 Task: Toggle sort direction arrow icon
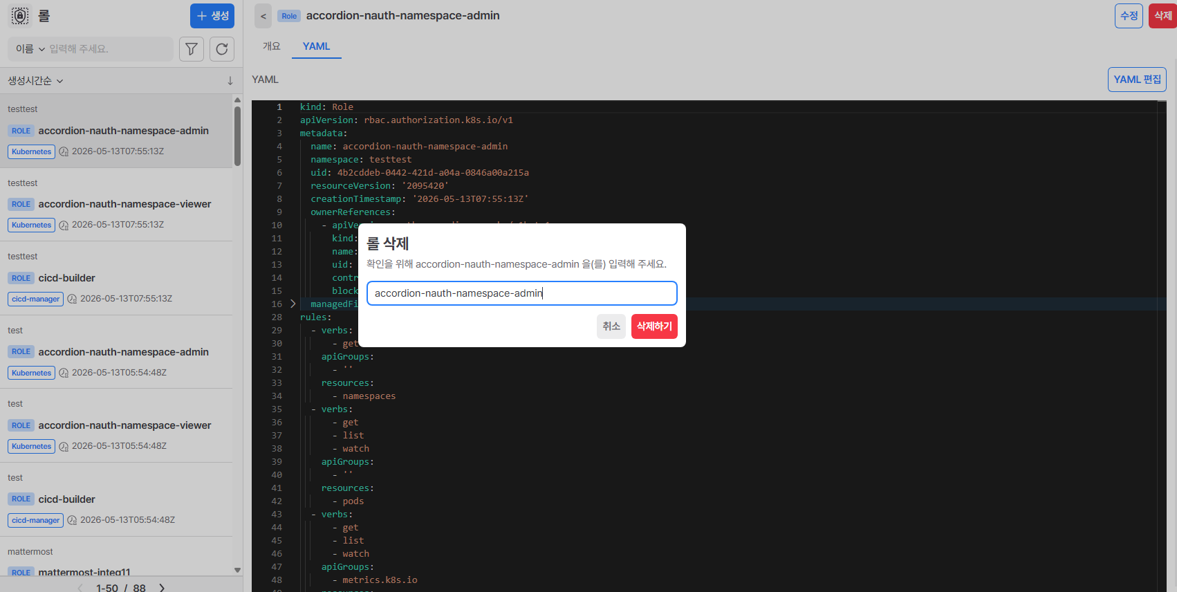[230, 81]
